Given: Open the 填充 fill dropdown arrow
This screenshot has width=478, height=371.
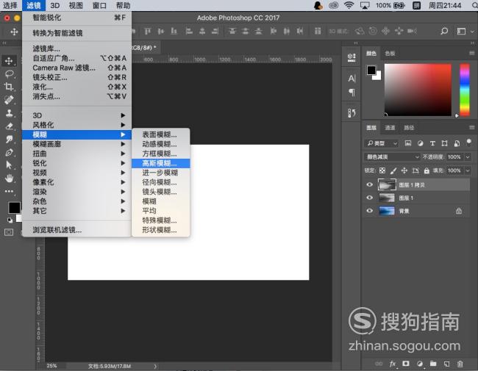Looking at the screenshot, I should [468, 170].
